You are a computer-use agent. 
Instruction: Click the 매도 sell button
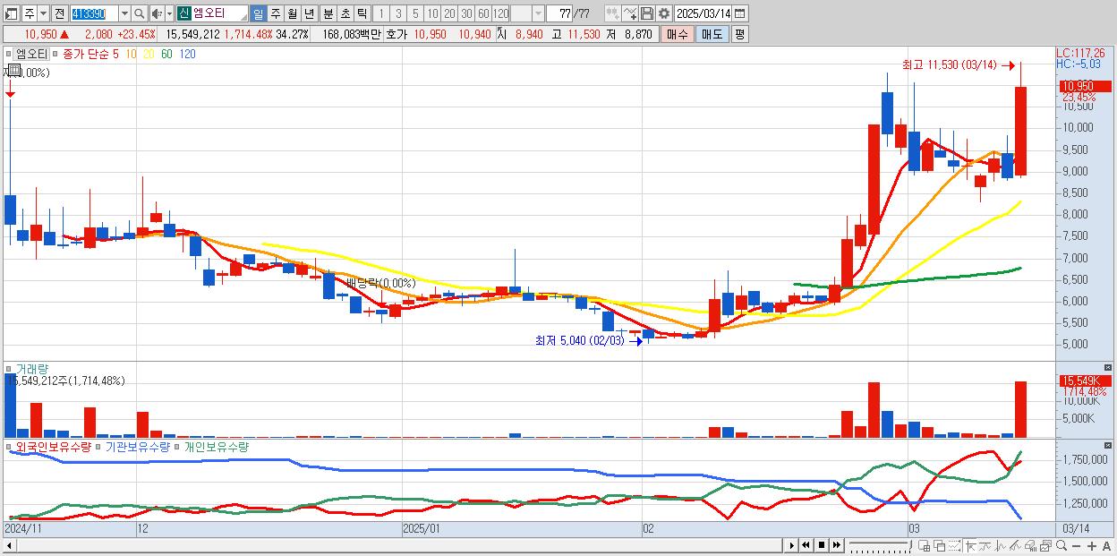(712, 34)
